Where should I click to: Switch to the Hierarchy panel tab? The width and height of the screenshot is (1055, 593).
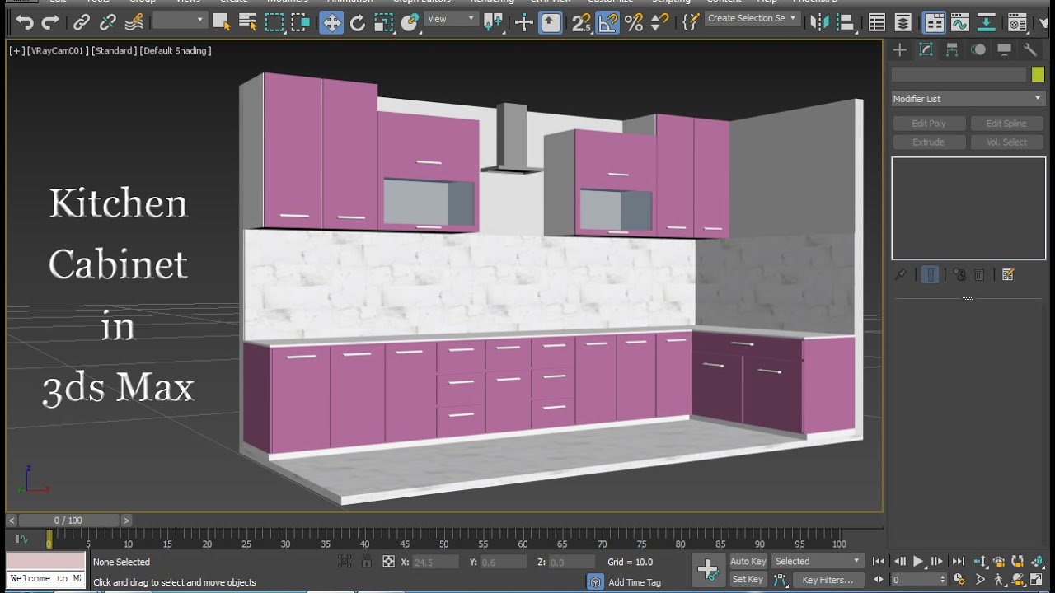tap(952, 50)
